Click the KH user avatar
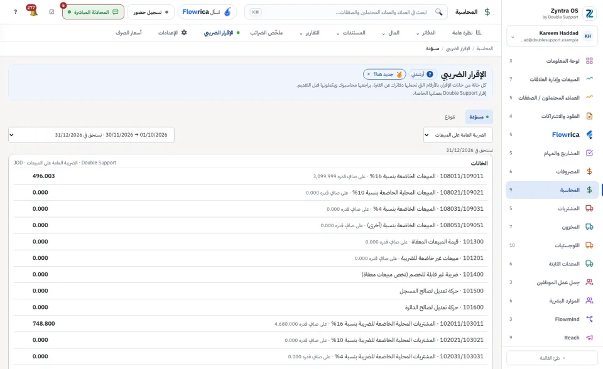Image resolution: width=603 pixels, height=369 pixels. pyautogui.click(x=588, y=36)
